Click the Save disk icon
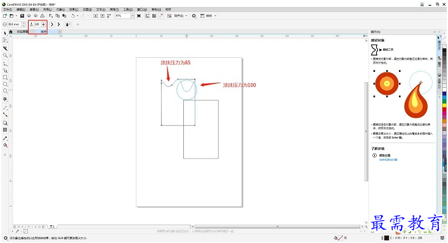The image size is (448, 243). [x=22, y=16]
